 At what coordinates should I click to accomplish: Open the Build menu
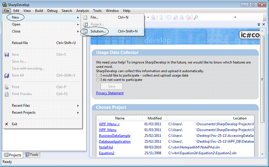pos(39,11)
